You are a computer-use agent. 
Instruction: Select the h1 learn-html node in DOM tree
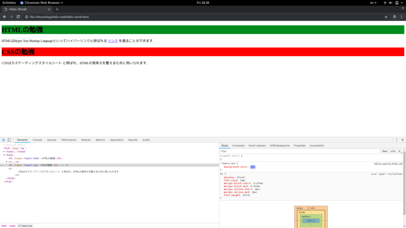(x=35, y=158)
